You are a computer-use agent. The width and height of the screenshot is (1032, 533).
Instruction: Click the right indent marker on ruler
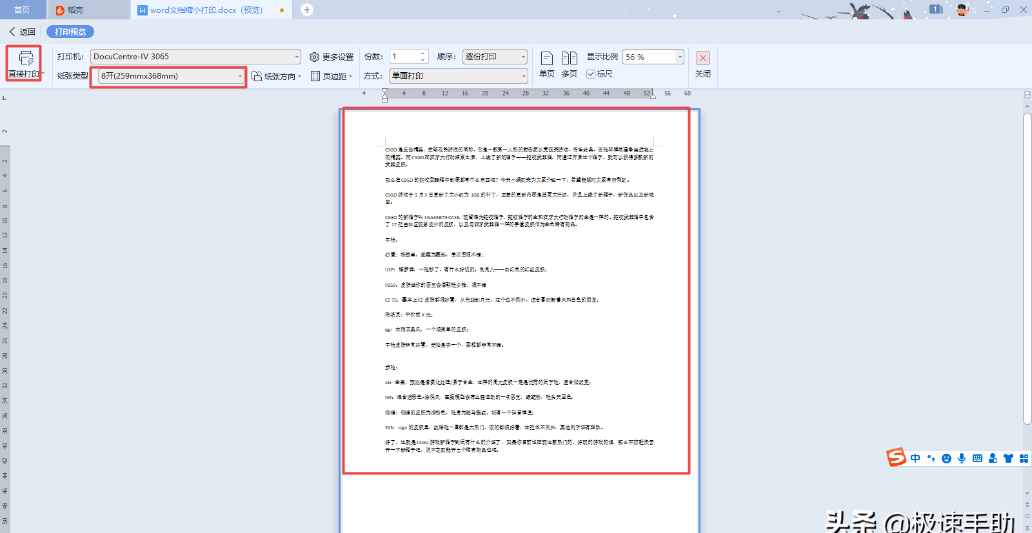point(653,95)
